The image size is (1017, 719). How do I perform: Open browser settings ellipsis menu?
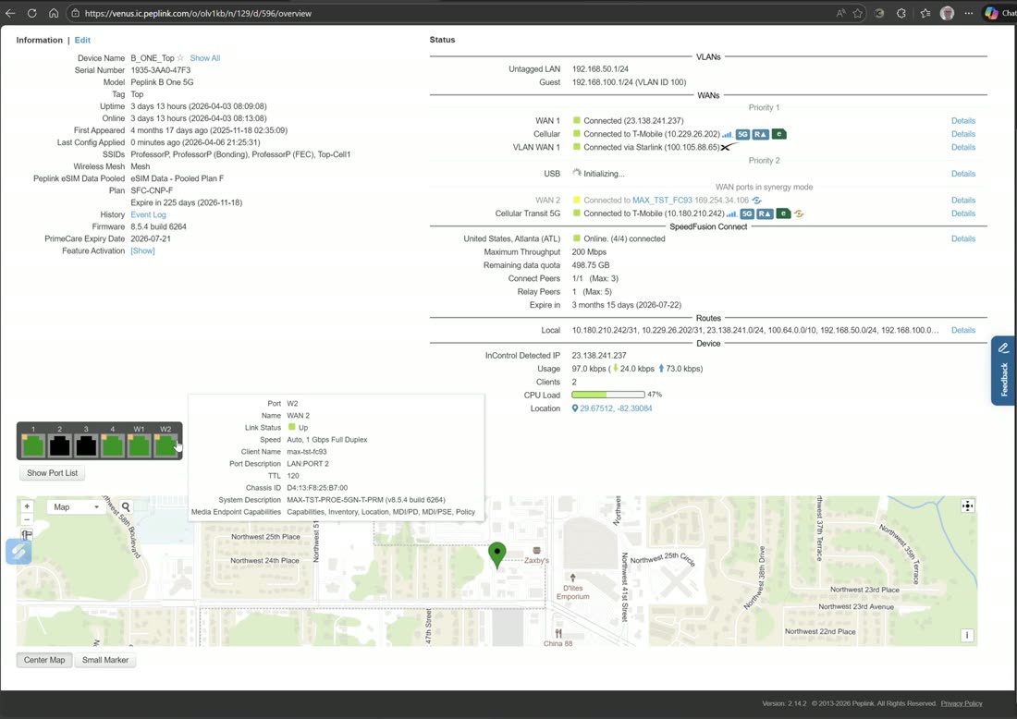pos(968,13)
